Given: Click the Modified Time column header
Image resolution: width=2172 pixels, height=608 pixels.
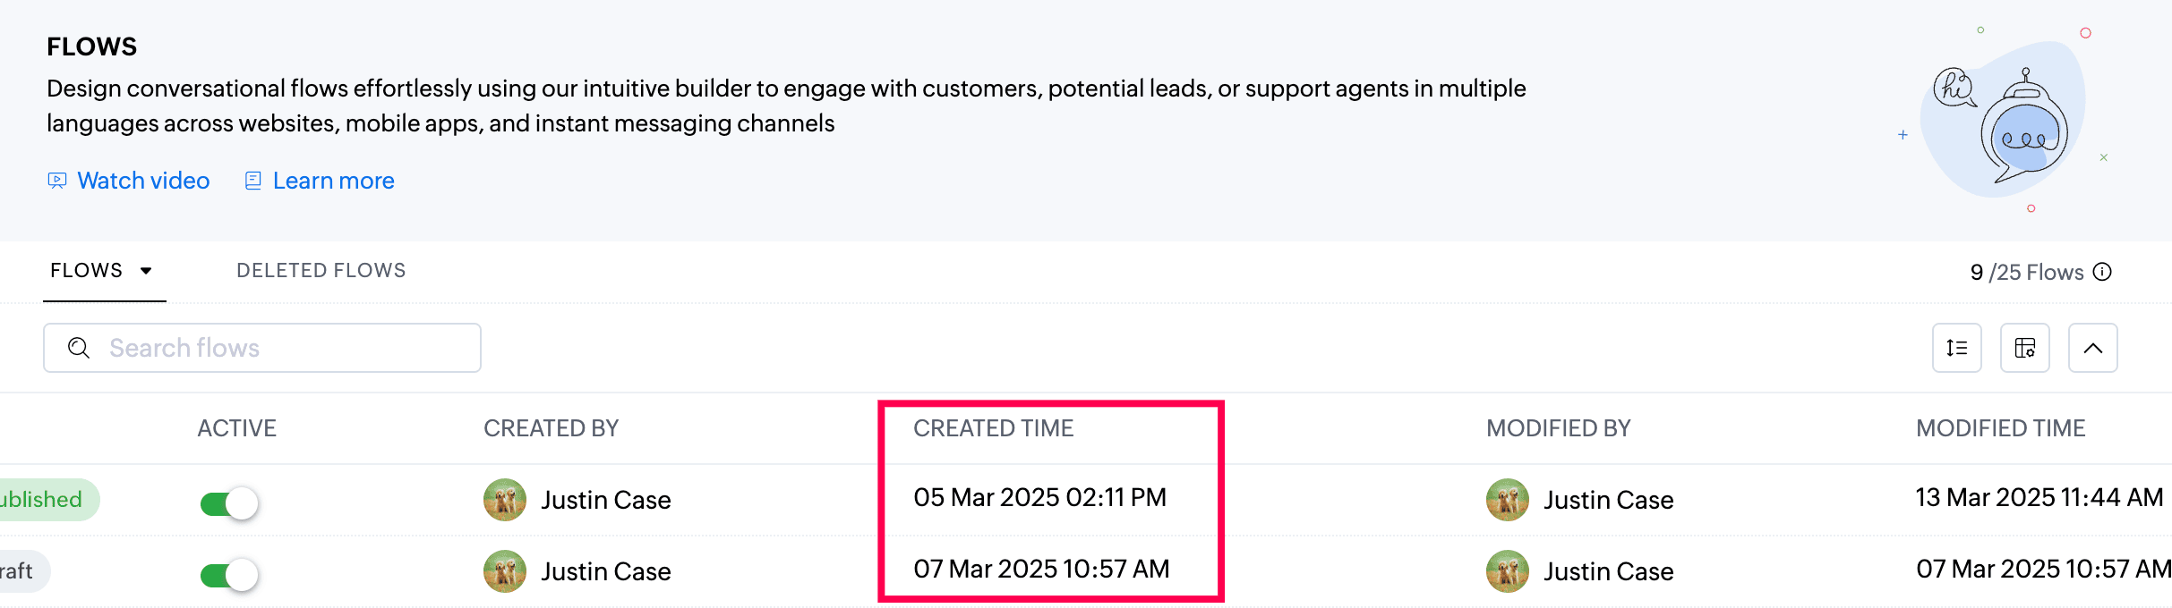Looking at the screenshot, I should [x=2000, y=428].
